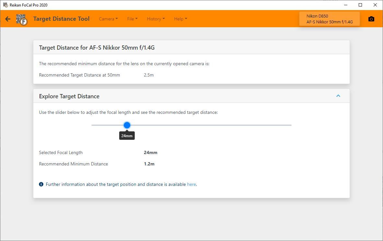This screenshot has width=383, height=241.
Task: Click the Nikon D850 camera info box
Action: point(330,19)
